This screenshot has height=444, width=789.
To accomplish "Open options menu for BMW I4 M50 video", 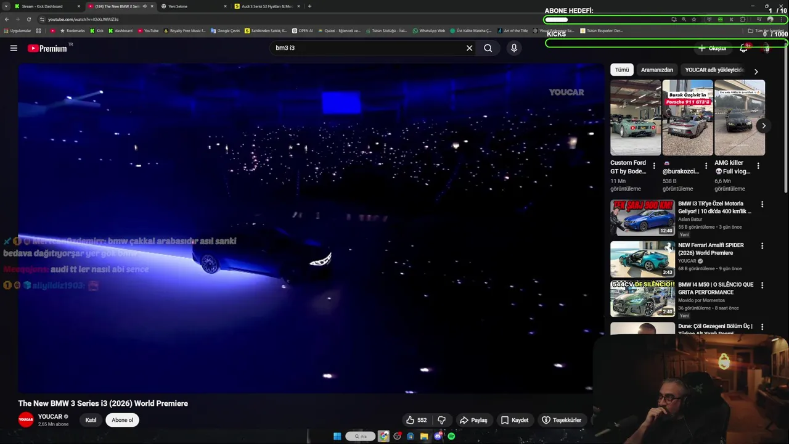I will (x=762, y=286).
